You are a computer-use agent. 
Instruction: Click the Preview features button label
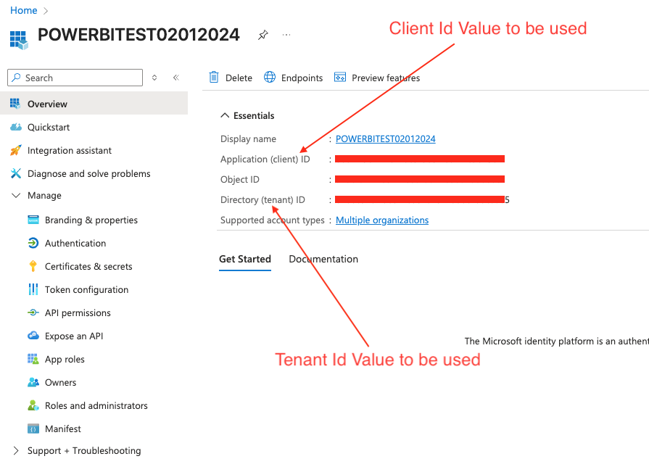coord(386,78)
